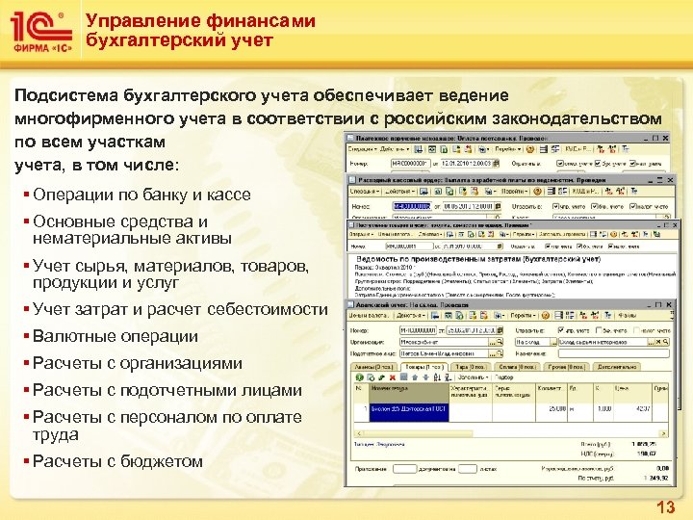This screenshot has height=520, width=693.
Task: Click the move row up arrow icon
Action: pyautogui.click(x=415, y=377)
